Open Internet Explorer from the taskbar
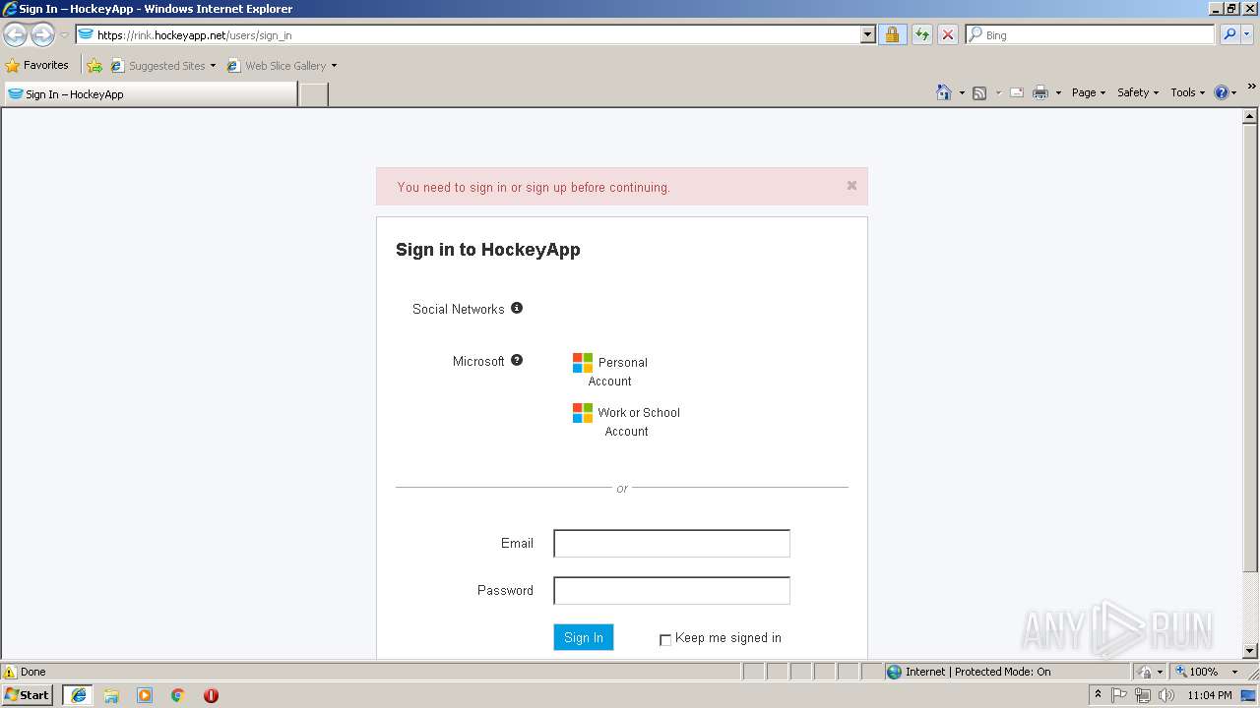Image resolution: width=1260 pixels, height=708 pixels. click(78, 695)
